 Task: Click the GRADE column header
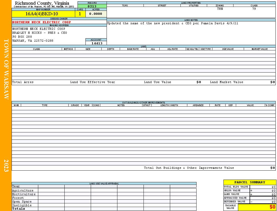(x=75, y=105)
